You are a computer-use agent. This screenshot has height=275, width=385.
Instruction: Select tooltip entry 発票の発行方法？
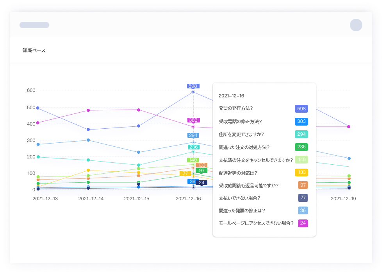point(239,108)
